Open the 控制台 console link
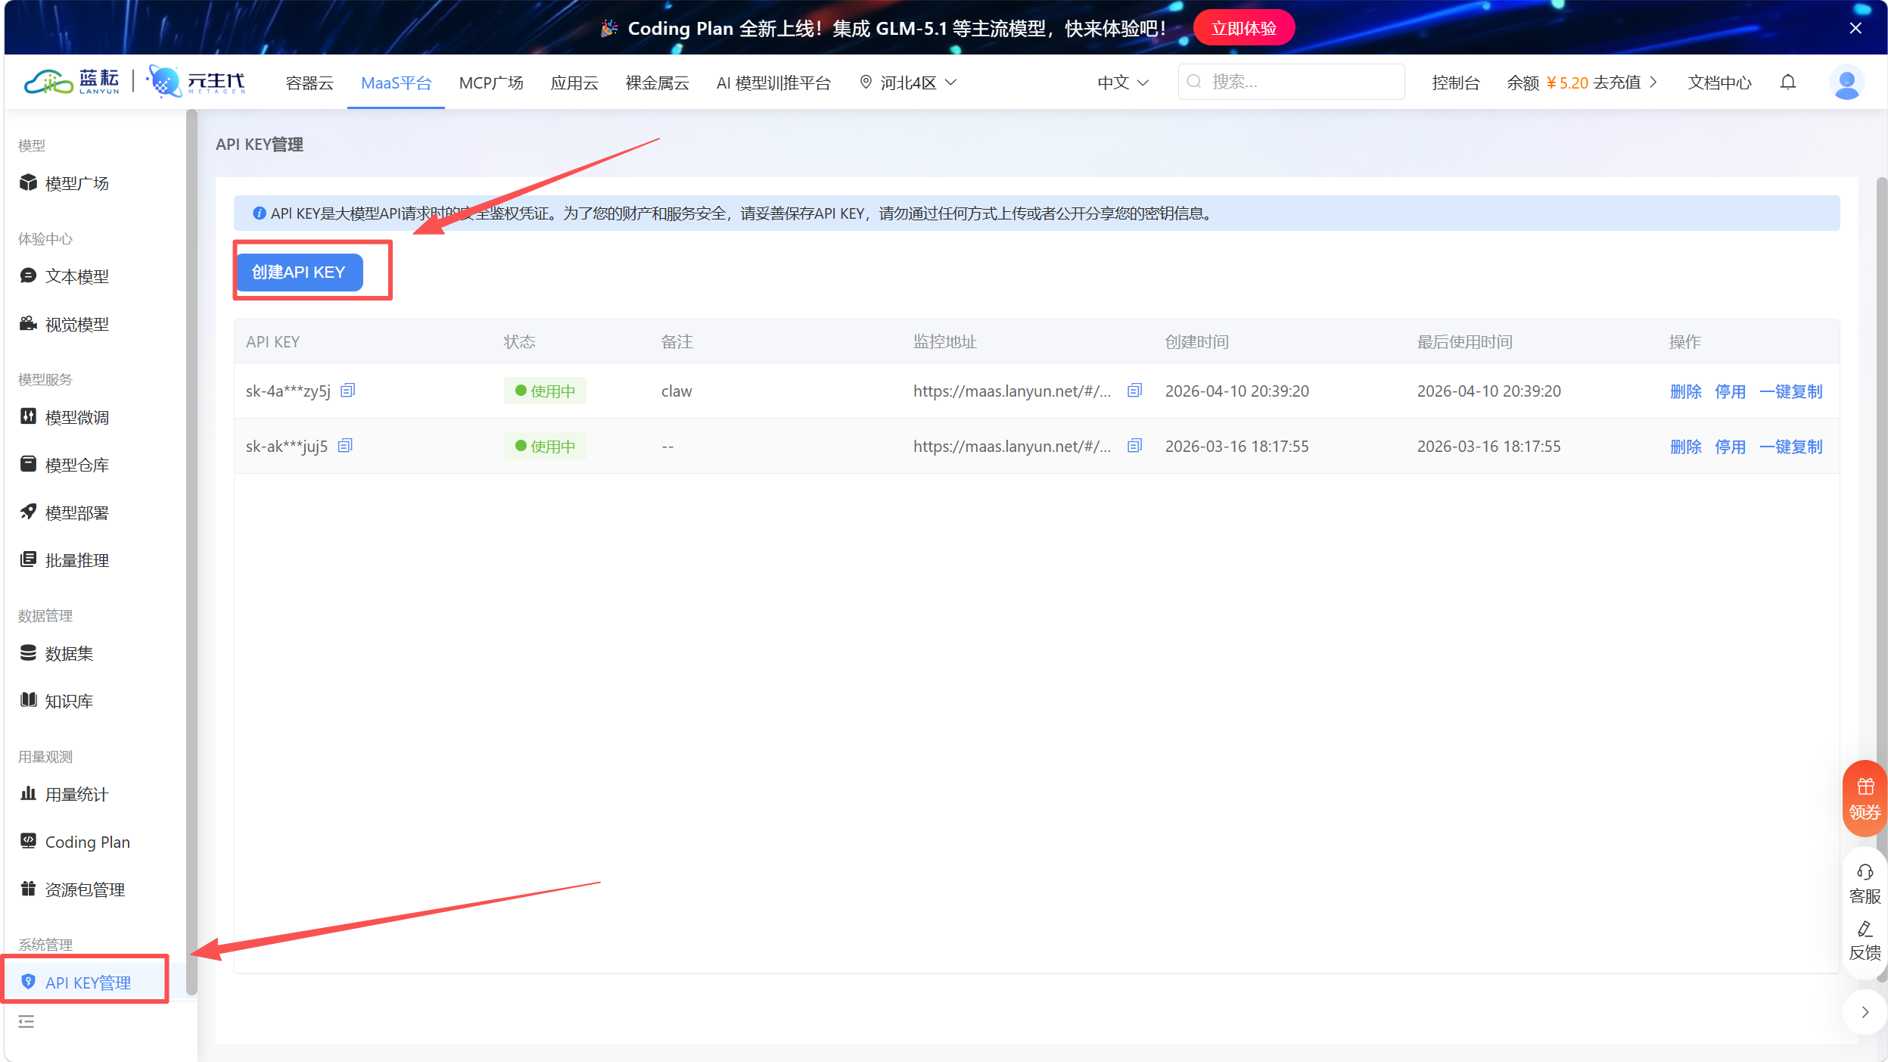The width and height of the screenshot is (1888, 1062). tap(1455, 83)
